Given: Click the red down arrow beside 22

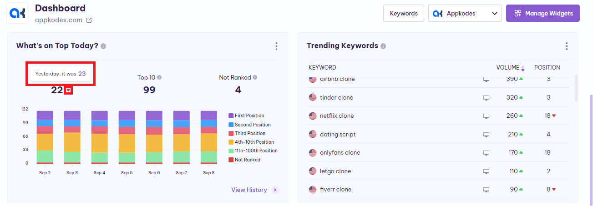Looking at the screenshot, I should (68, 90).
